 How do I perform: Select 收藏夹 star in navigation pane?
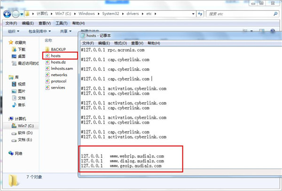pyautogui.click(x=11, y=42)
